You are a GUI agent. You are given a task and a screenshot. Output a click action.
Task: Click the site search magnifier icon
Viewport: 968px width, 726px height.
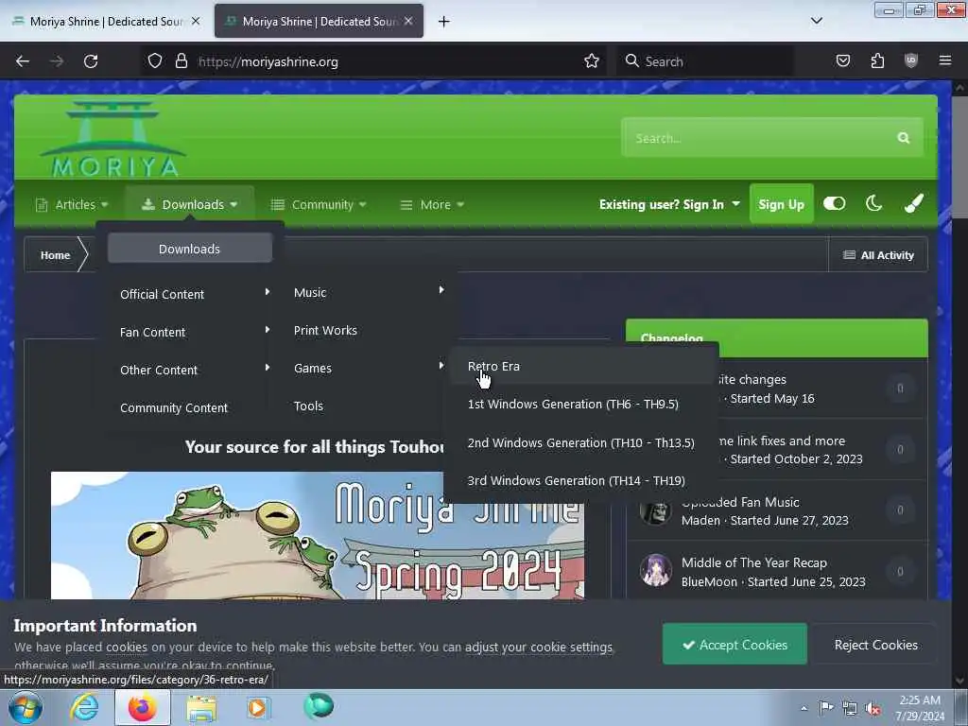pyautogui.click(x=903, y=138)
